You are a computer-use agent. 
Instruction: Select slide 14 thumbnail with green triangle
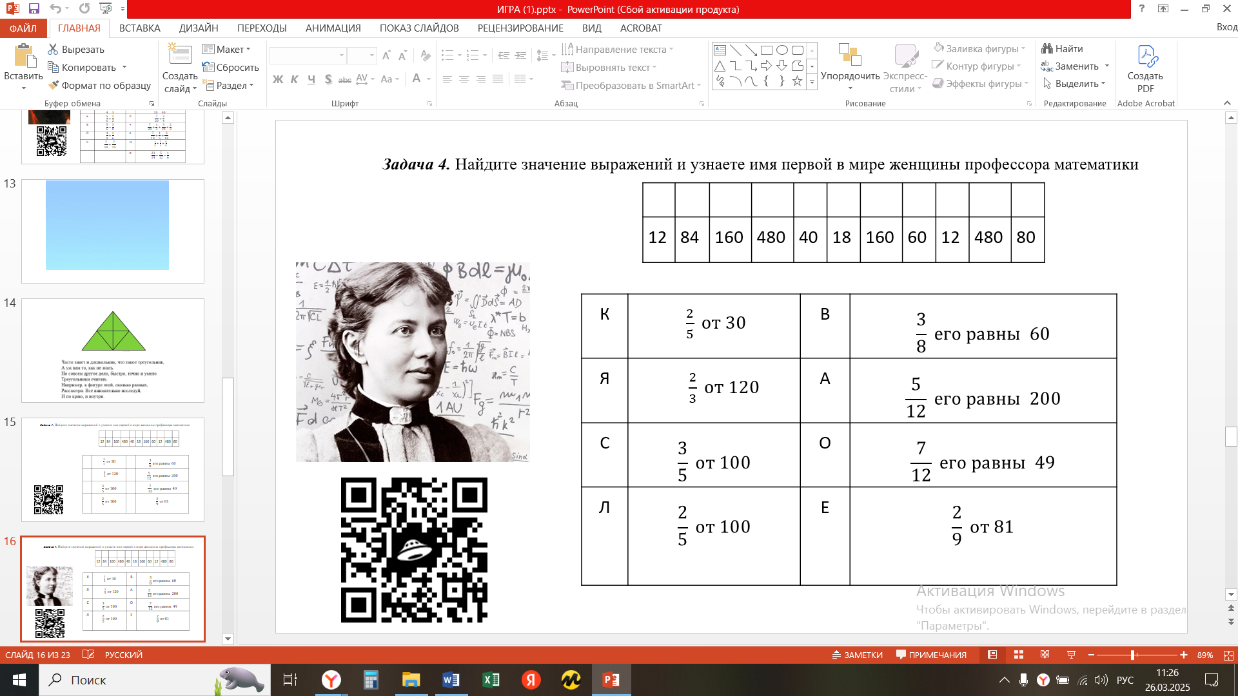pos(113,351)
